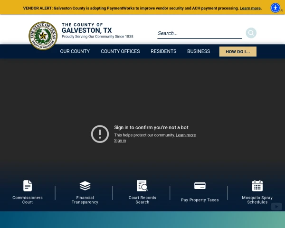Open the accessibility options icon
Screen dimensions: 285x228
[x=275, y=8]
